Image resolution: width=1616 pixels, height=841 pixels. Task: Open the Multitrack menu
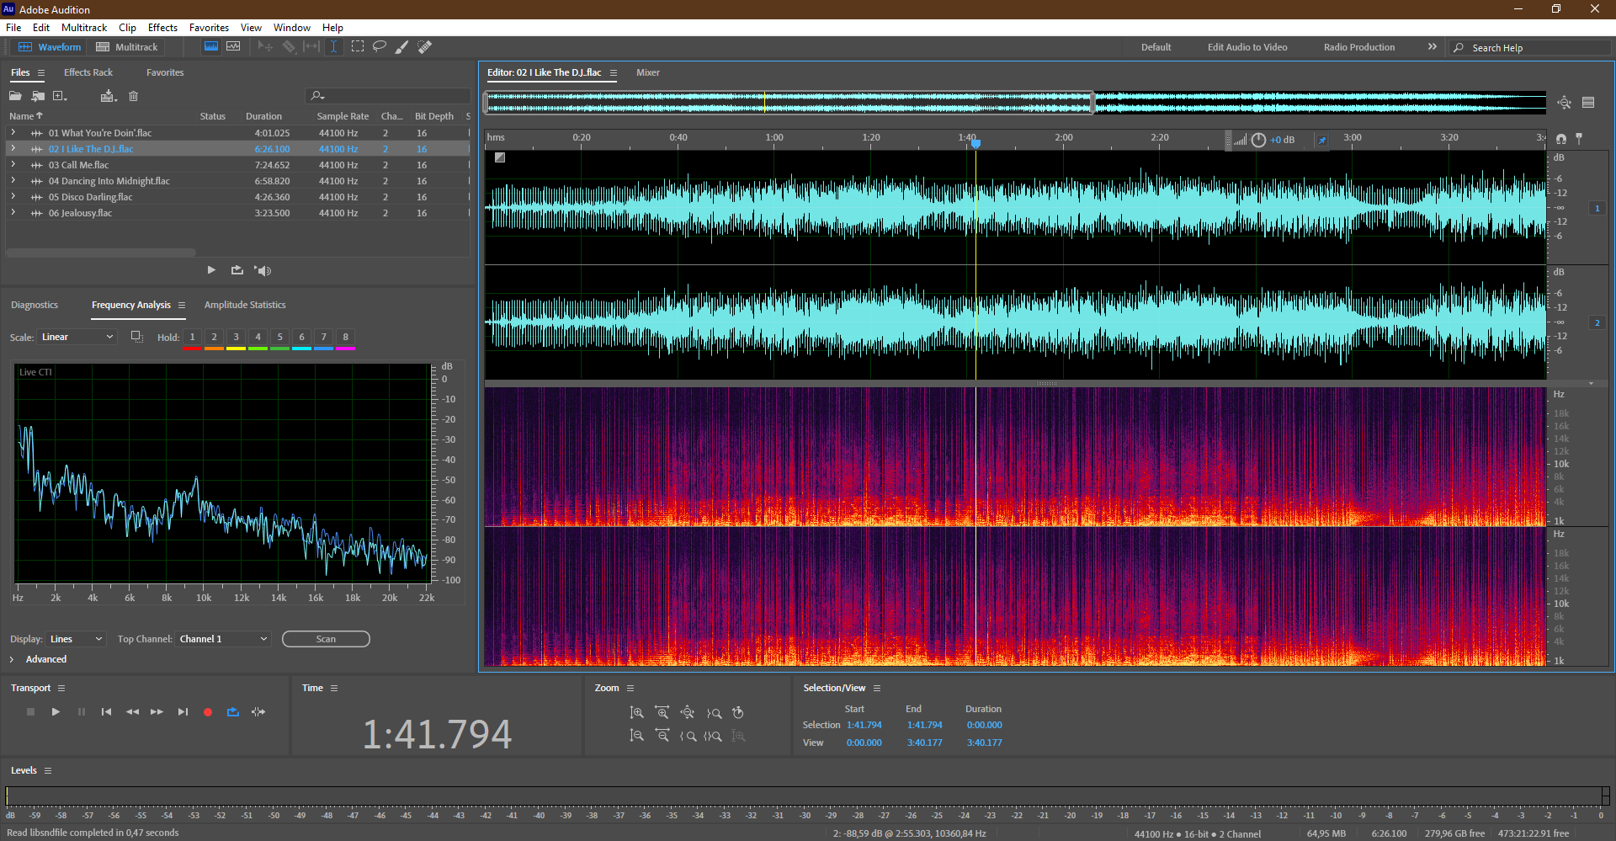[x=84, y=28]
